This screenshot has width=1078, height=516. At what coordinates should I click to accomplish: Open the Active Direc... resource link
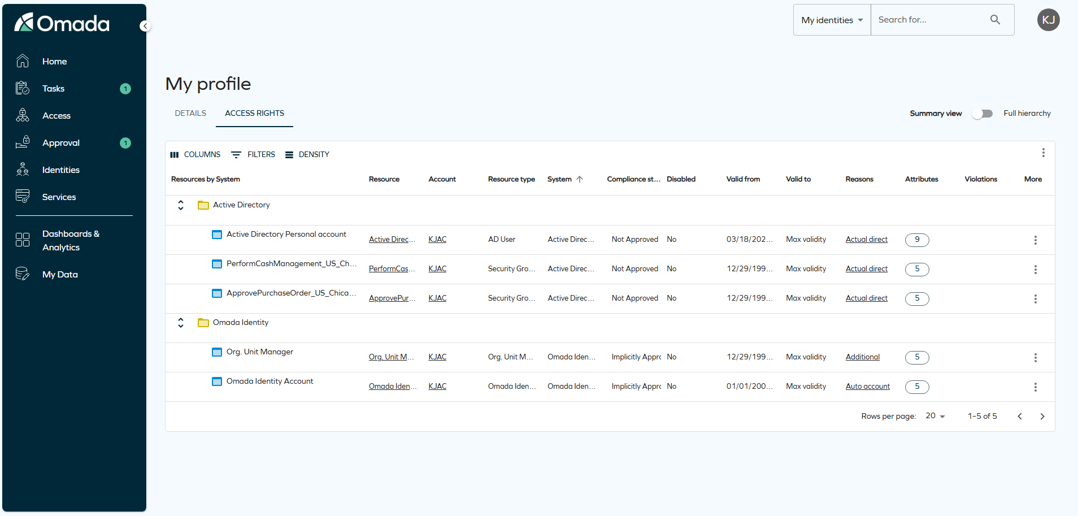pos(392,240)
